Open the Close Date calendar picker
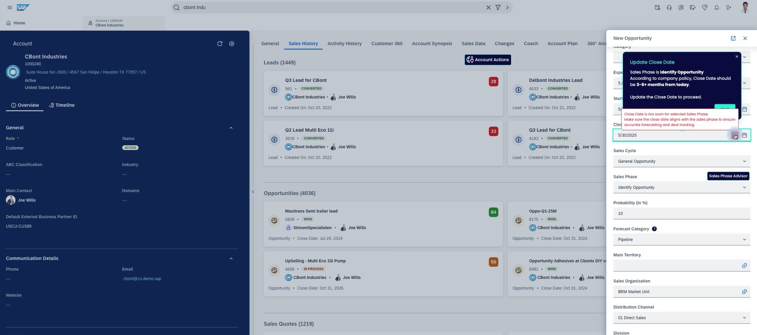The width and height of the screenshot is (757, 335). tap(744, 135)
